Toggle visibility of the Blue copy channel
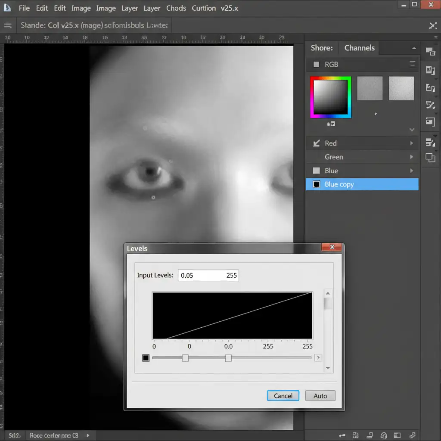This screenshot has height=441, width=441. pyautogui.click(x=317, y=184)
